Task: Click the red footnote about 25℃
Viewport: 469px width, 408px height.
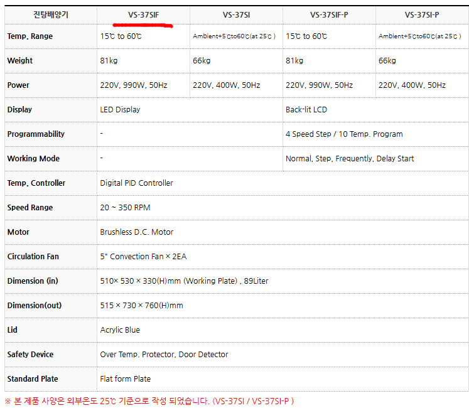Action: pos(149,400)
